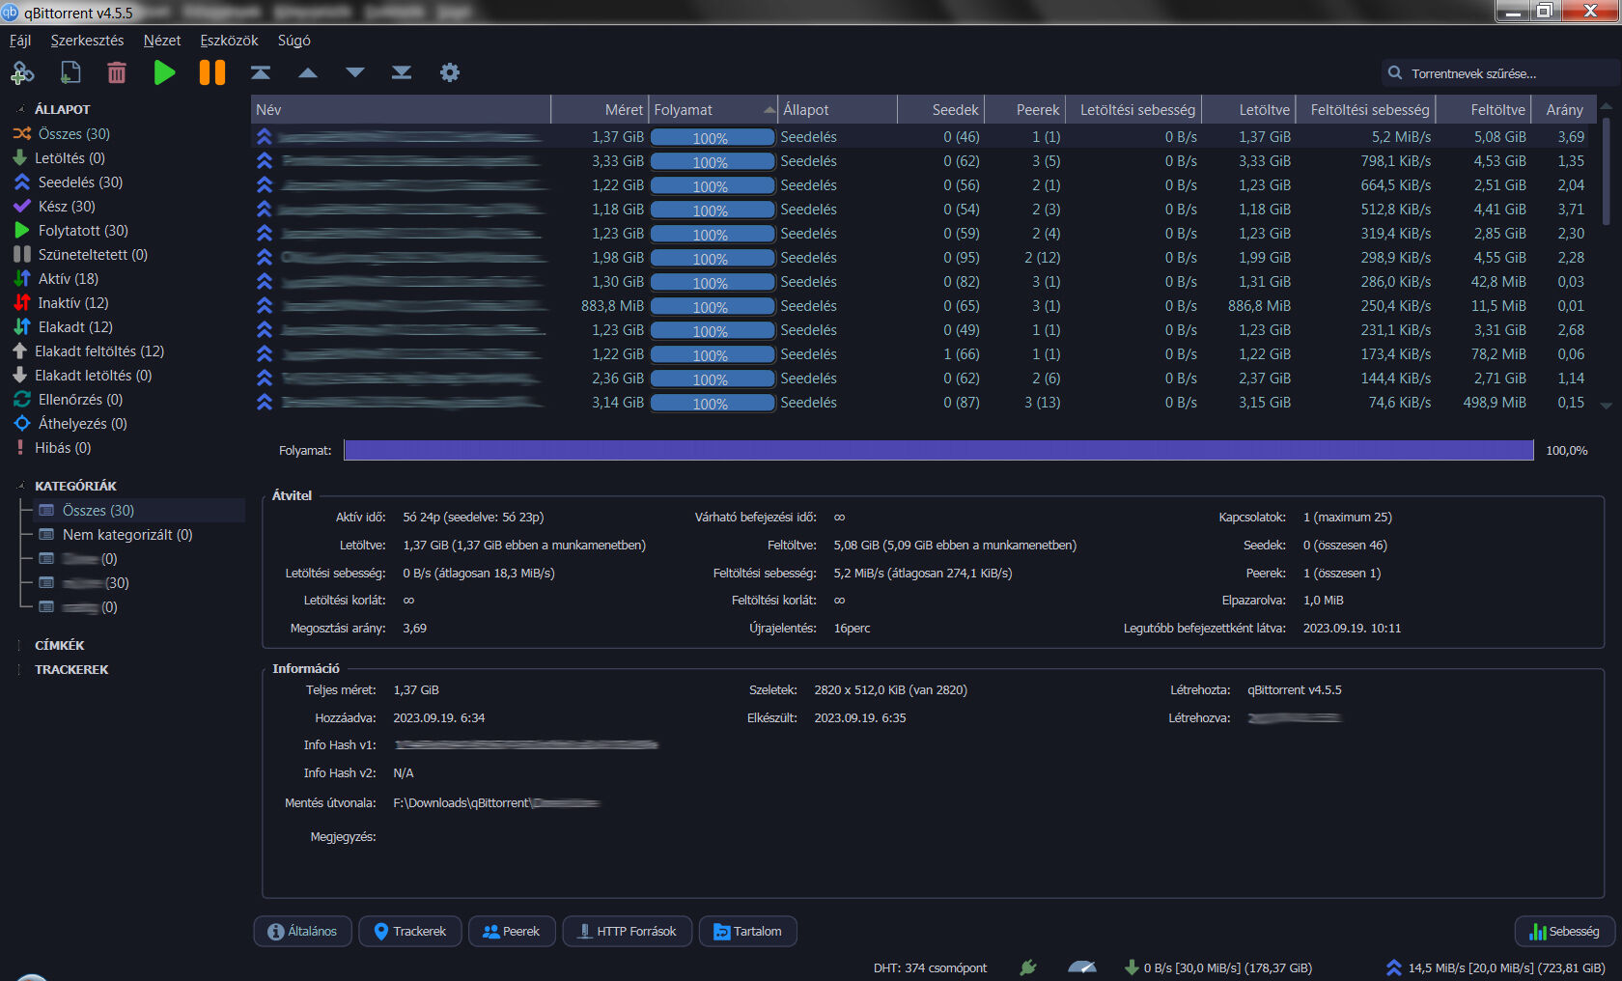The image size is (1622, 981).
Task: Select torrent row with 5,2 MiB/s upload
Action: pos(922,137)
